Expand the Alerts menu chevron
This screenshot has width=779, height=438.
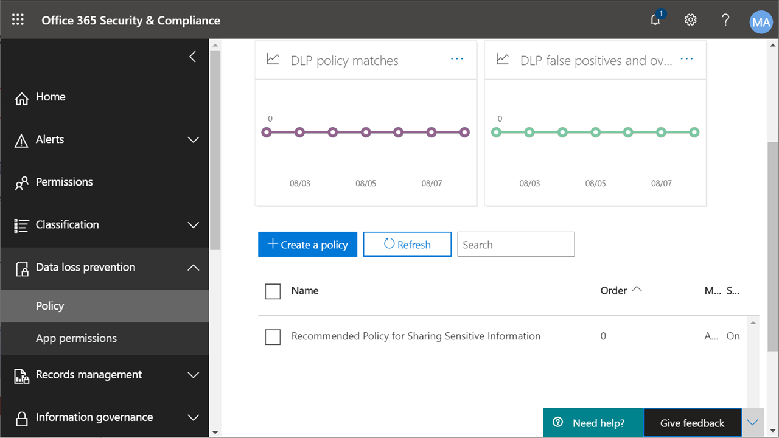[x=194, y=140]
